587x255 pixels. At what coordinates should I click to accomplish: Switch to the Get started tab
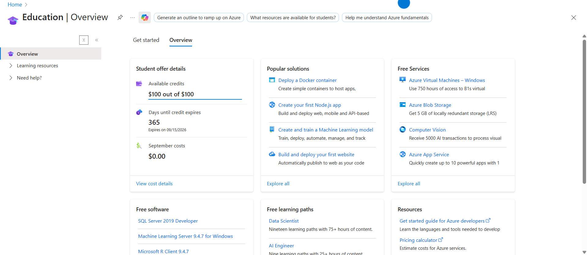click(146, 40)
